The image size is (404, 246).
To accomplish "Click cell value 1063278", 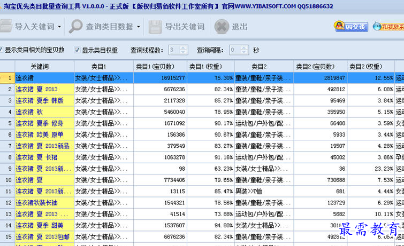I will coord(160,157).
